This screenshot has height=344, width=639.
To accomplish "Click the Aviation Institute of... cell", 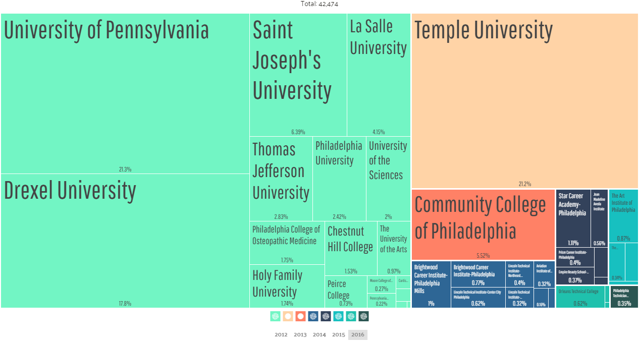I will pyautogui.click(x=545, y=274).
